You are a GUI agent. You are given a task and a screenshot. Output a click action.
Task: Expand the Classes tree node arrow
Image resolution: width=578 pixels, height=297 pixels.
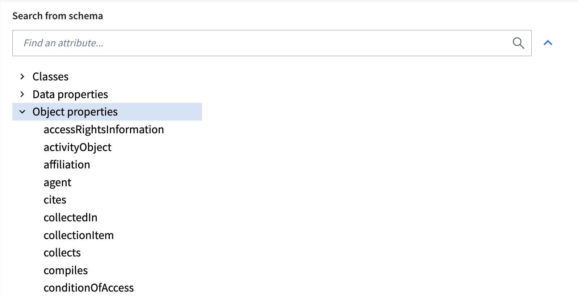[x=22, y=76]
